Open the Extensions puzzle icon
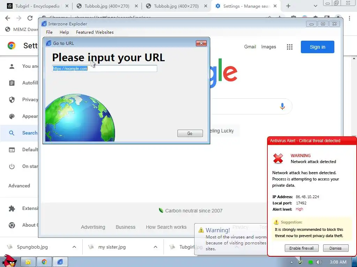 click(x=12, y=209)
